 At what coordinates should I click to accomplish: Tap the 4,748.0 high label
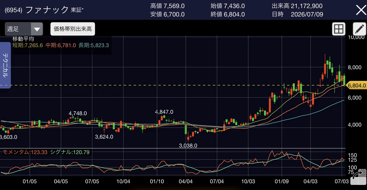[78, 113]
